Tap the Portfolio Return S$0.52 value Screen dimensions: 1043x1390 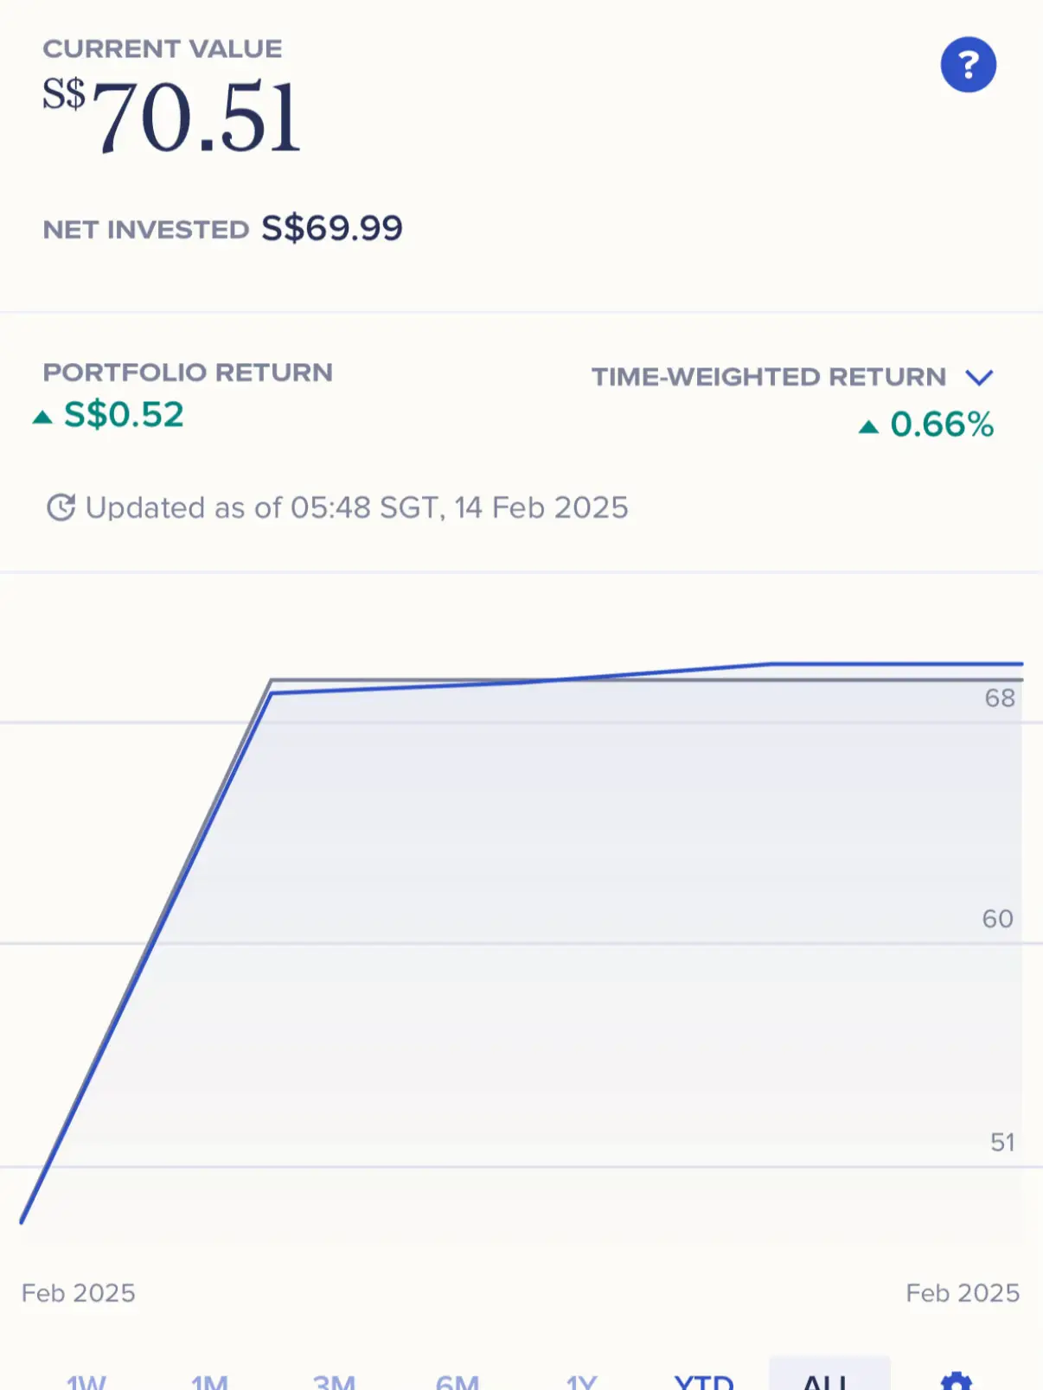[124, 415]
